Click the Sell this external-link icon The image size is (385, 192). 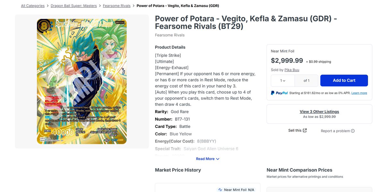click(305, 130)
